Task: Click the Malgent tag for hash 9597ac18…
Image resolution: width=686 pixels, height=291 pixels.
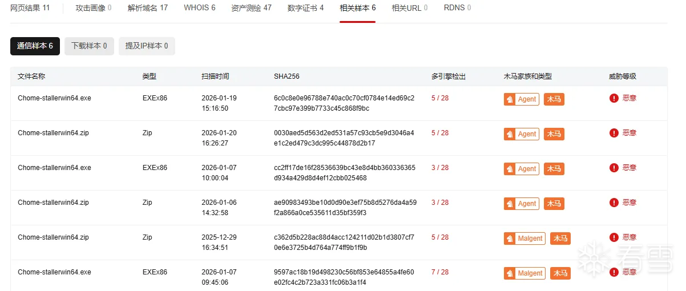Action: tap(524, 273)
